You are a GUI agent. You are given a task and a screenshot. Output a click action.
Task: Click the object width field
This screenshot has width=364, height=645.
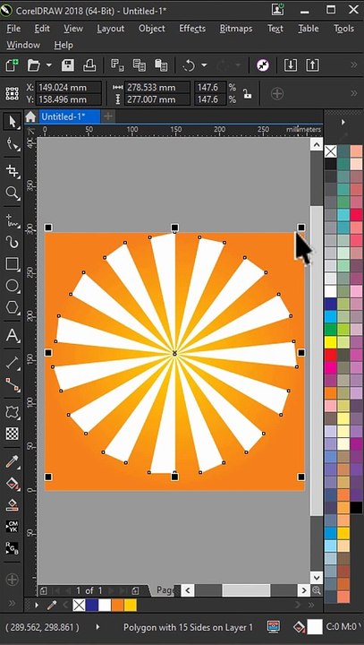157,87
